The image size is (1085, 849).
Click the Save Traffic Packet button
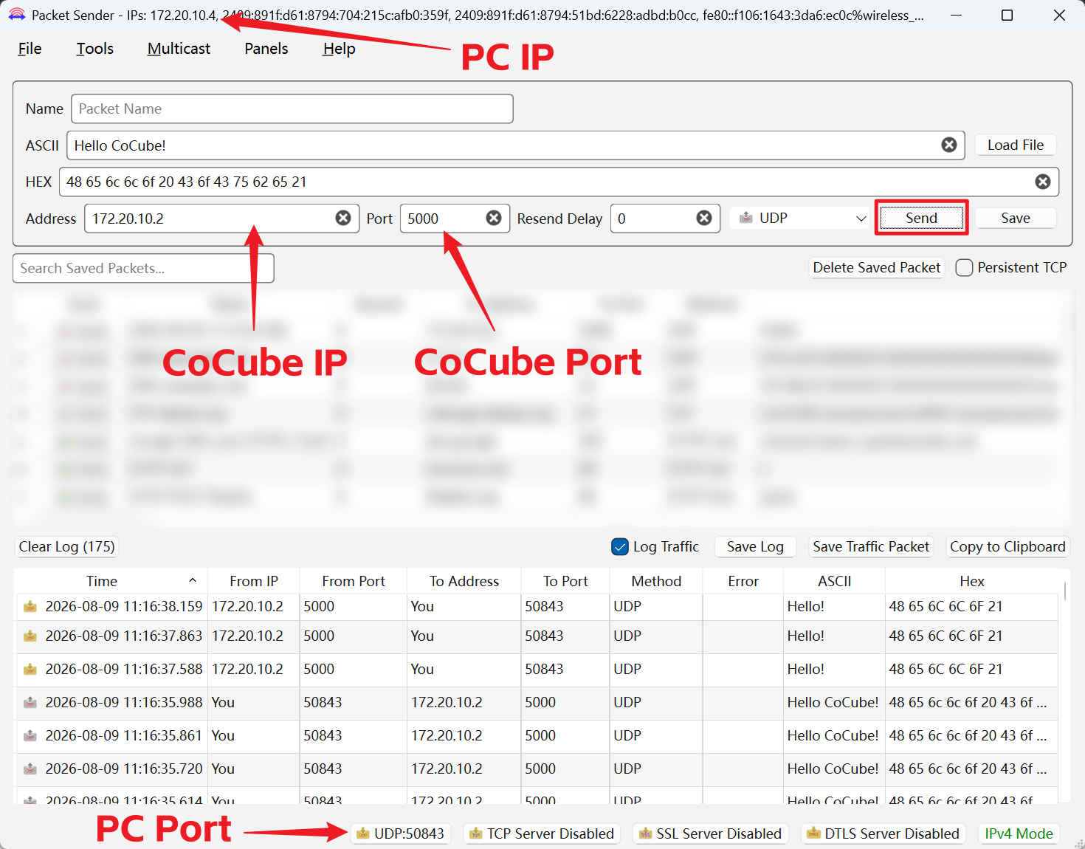coord(871,546)
